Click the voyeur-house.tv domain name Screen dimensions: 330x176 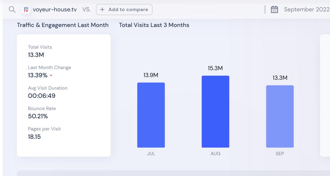[55, 10]
